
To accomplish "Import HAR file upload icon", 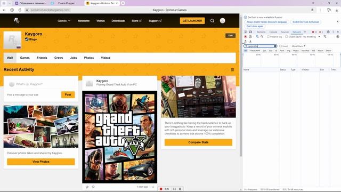I will click(x=246, y=42).
